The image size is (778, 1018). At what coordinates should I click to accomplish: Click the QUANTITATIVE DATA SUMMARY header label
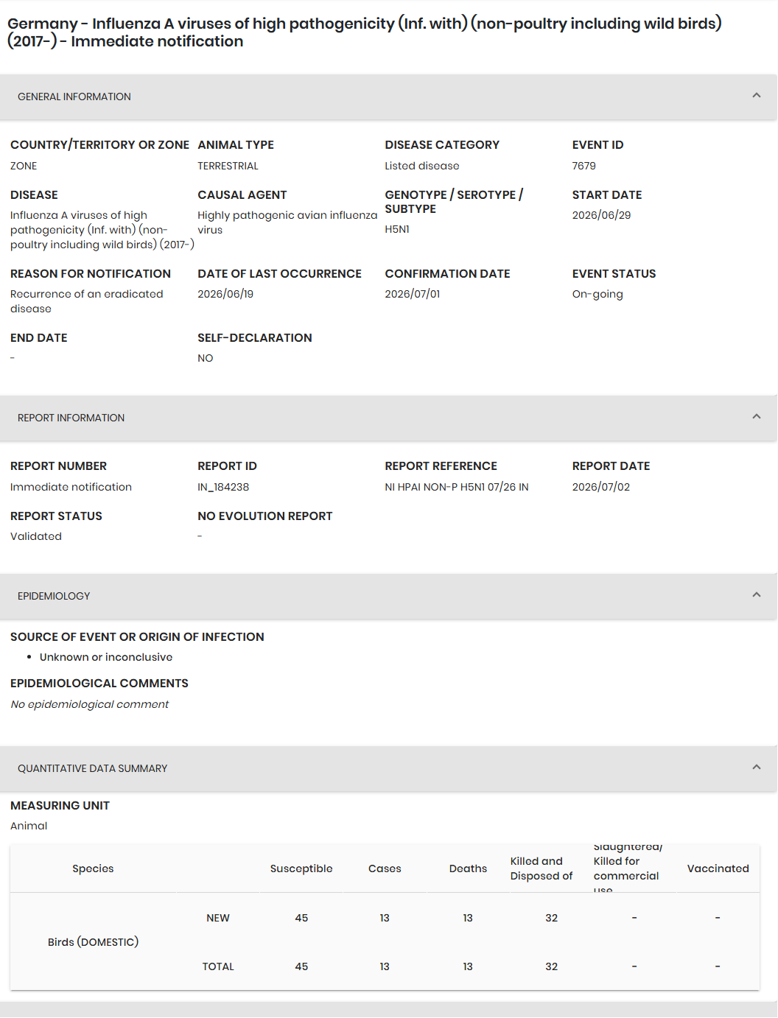pyautogui.click(x=93, y=768)
